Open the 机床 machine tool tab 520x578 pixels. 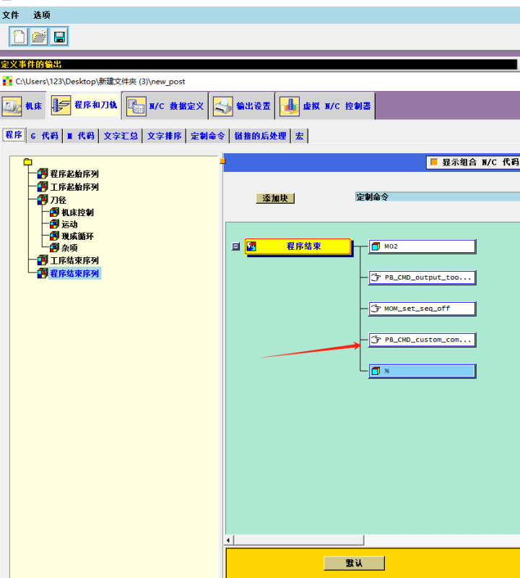click(x=24, y=106)
